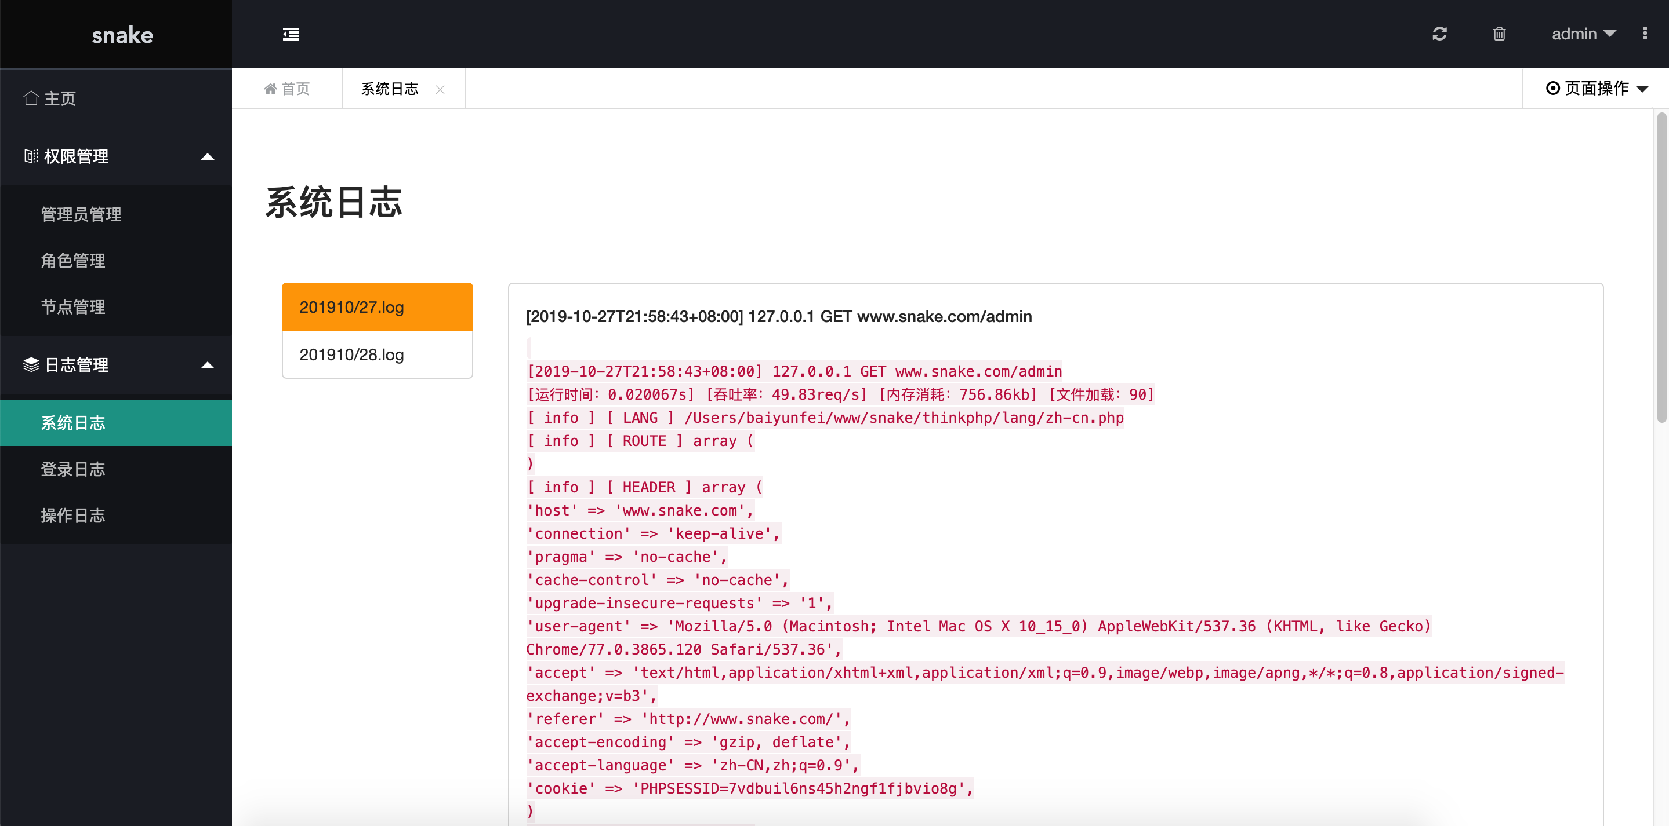Collapse the 日志管理 menu arrow

[208, 365]
